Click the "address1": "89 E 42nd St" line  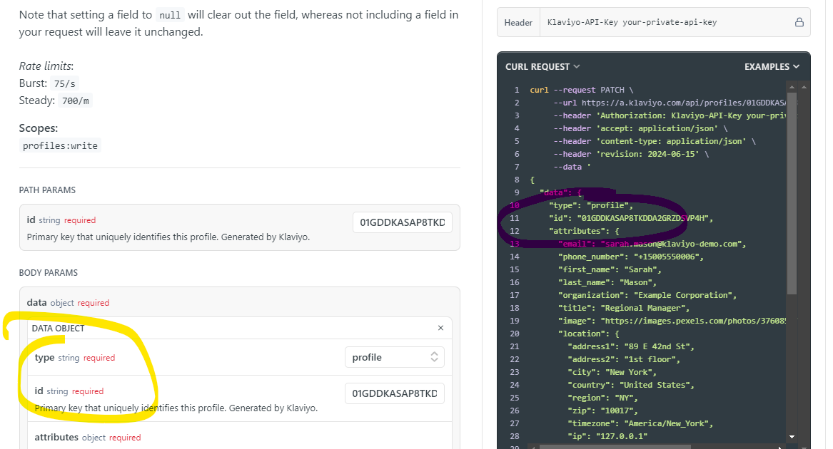point(630,346)
